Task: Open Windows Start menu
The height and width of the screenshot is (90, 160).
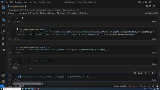Action: 1,89
